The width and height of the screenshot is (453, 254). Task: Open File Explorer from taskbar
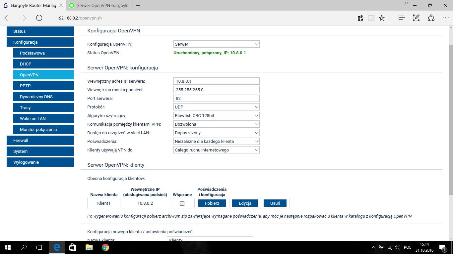pyautogui.click(x=89, y=247)
